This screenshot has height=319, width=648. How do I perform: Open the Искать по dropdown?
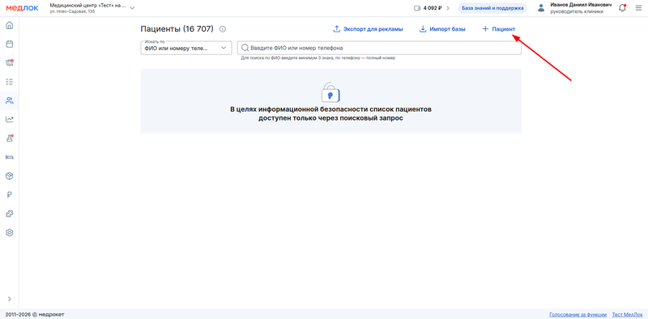point(185,48)
